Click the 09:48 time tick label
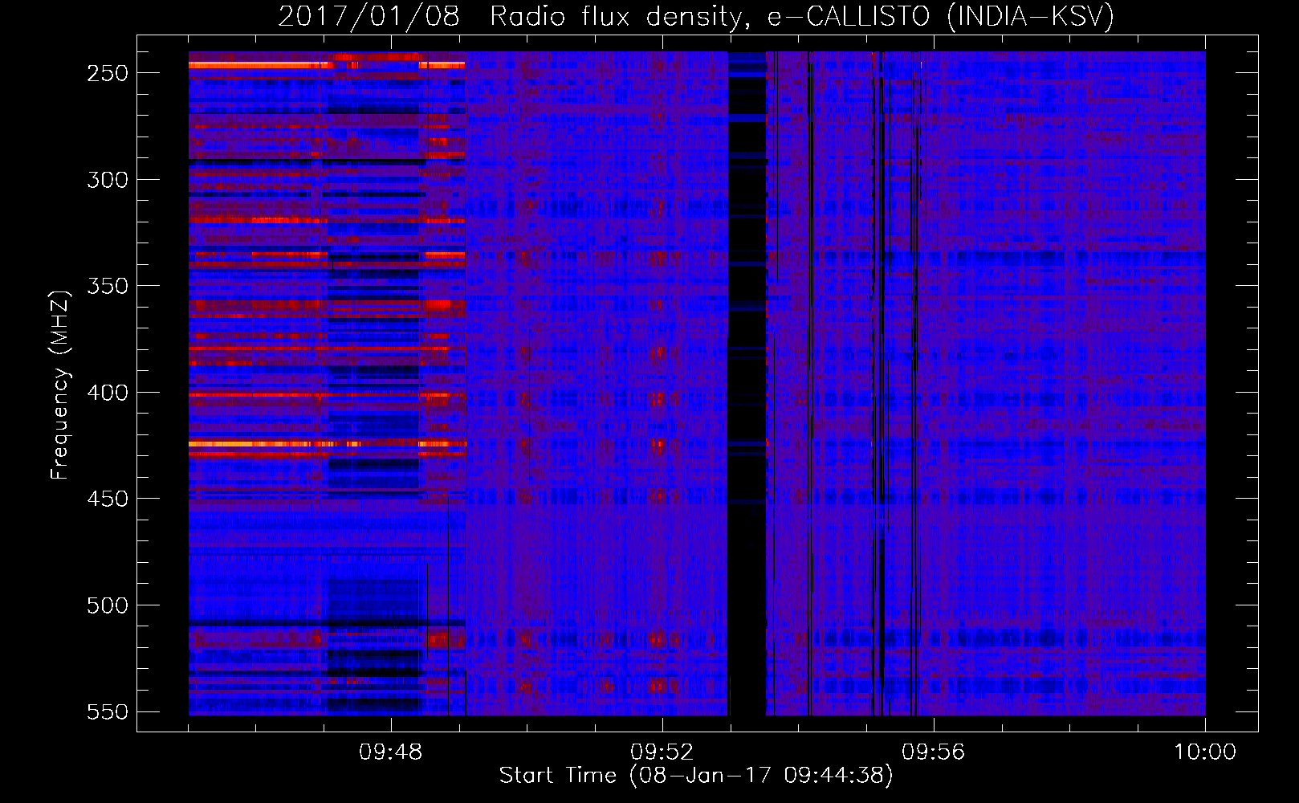This screenshot has width=1299, height=803. click(x=391, y=752)
